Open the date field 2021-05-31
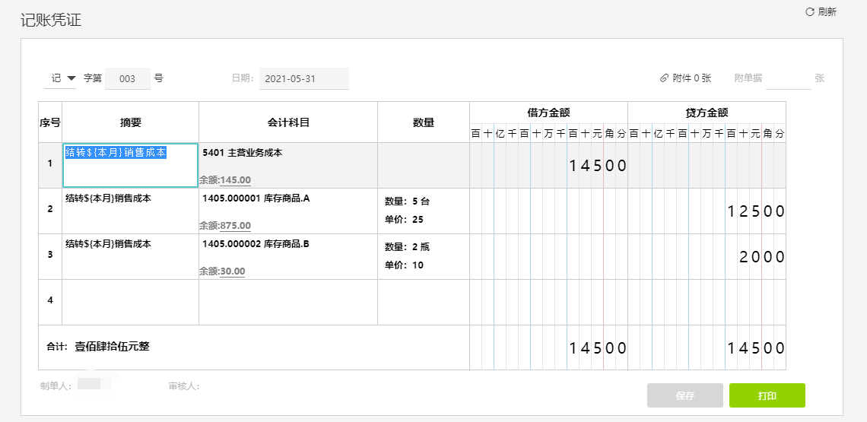 tap(303, 78)
